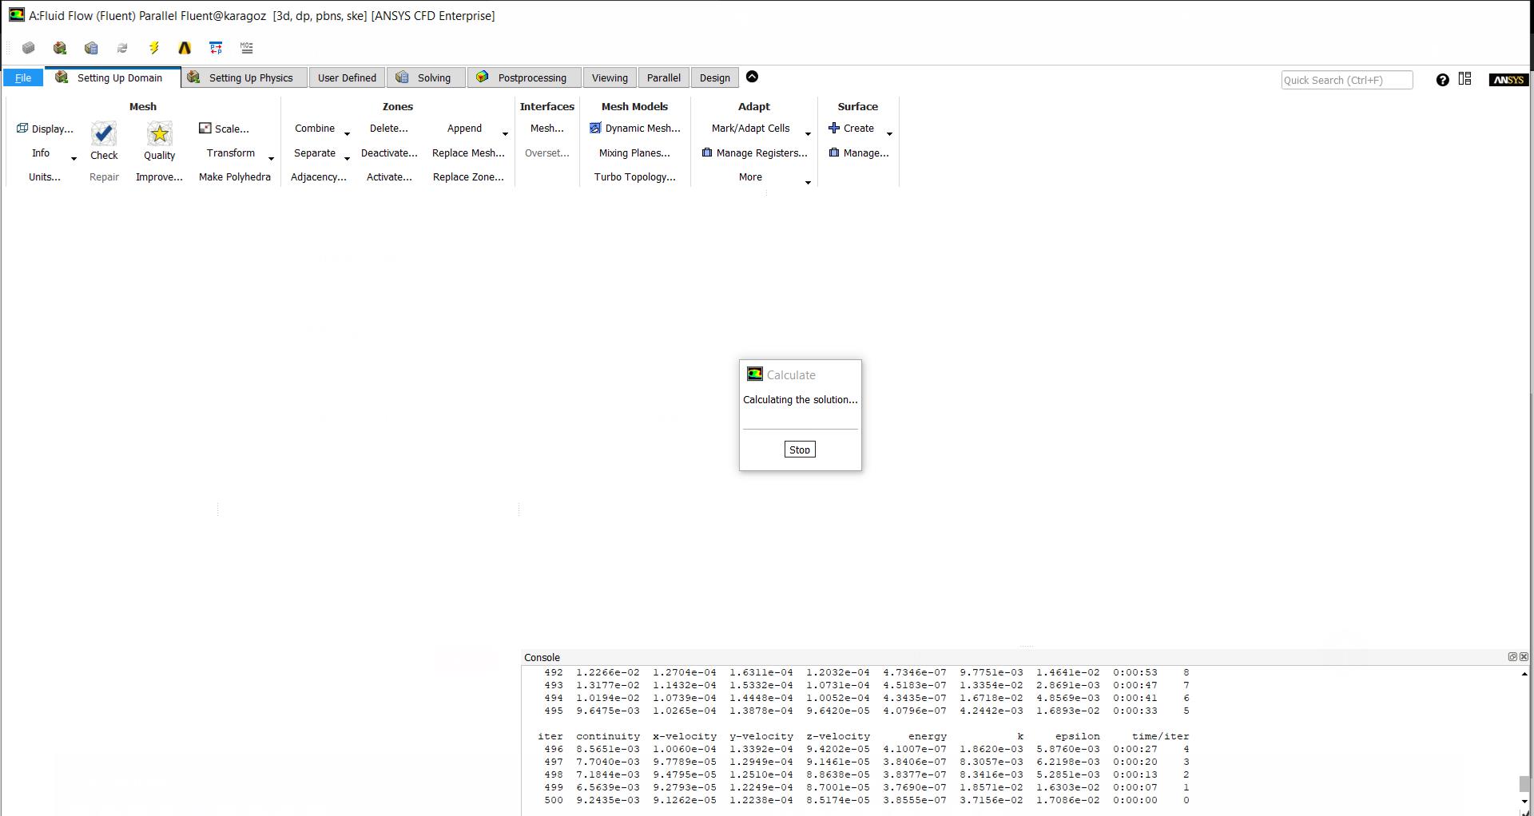1534x816 pixels.
Task: Click the yellow ANSYS logo toolbar icon
Action: click(185, 48)
